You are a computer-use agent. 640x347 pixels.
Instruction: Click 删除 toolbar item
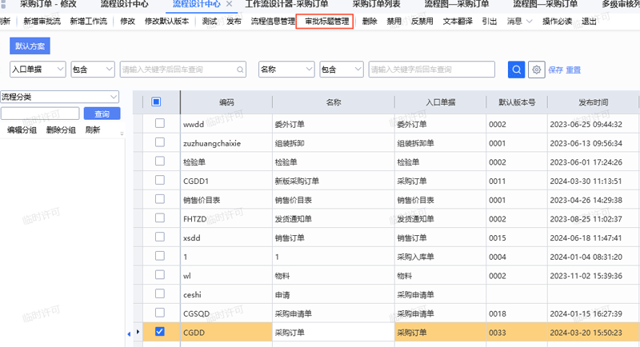click(x=370, y=22)
